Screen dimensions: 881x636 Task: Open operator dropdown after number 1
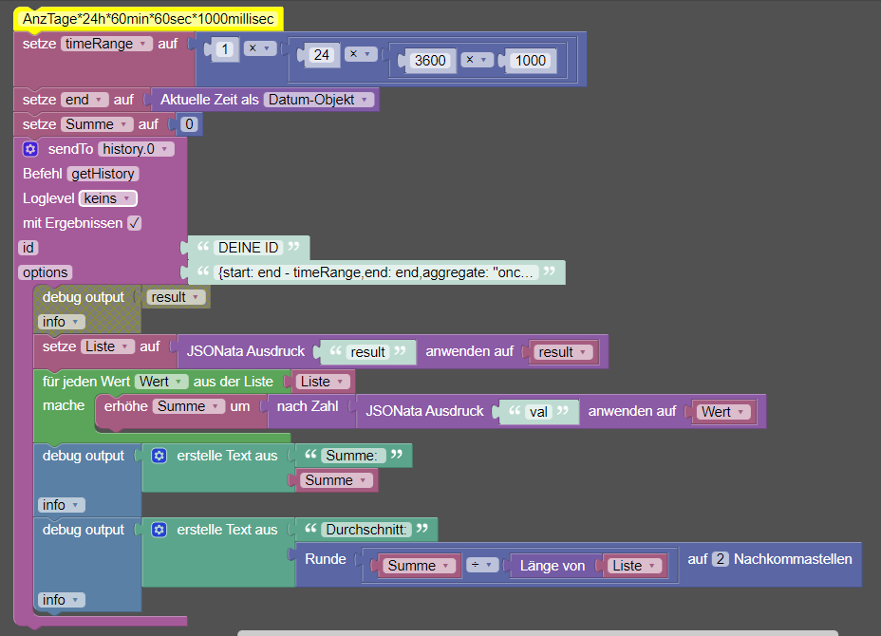tap(259, 48)
